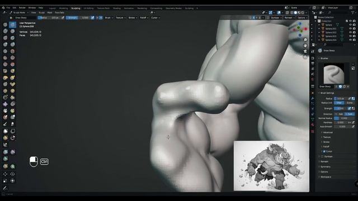This screenshot has height=201, width=358.
Task: Open the Face Sets menu
Action: click(x=59, y=13)
